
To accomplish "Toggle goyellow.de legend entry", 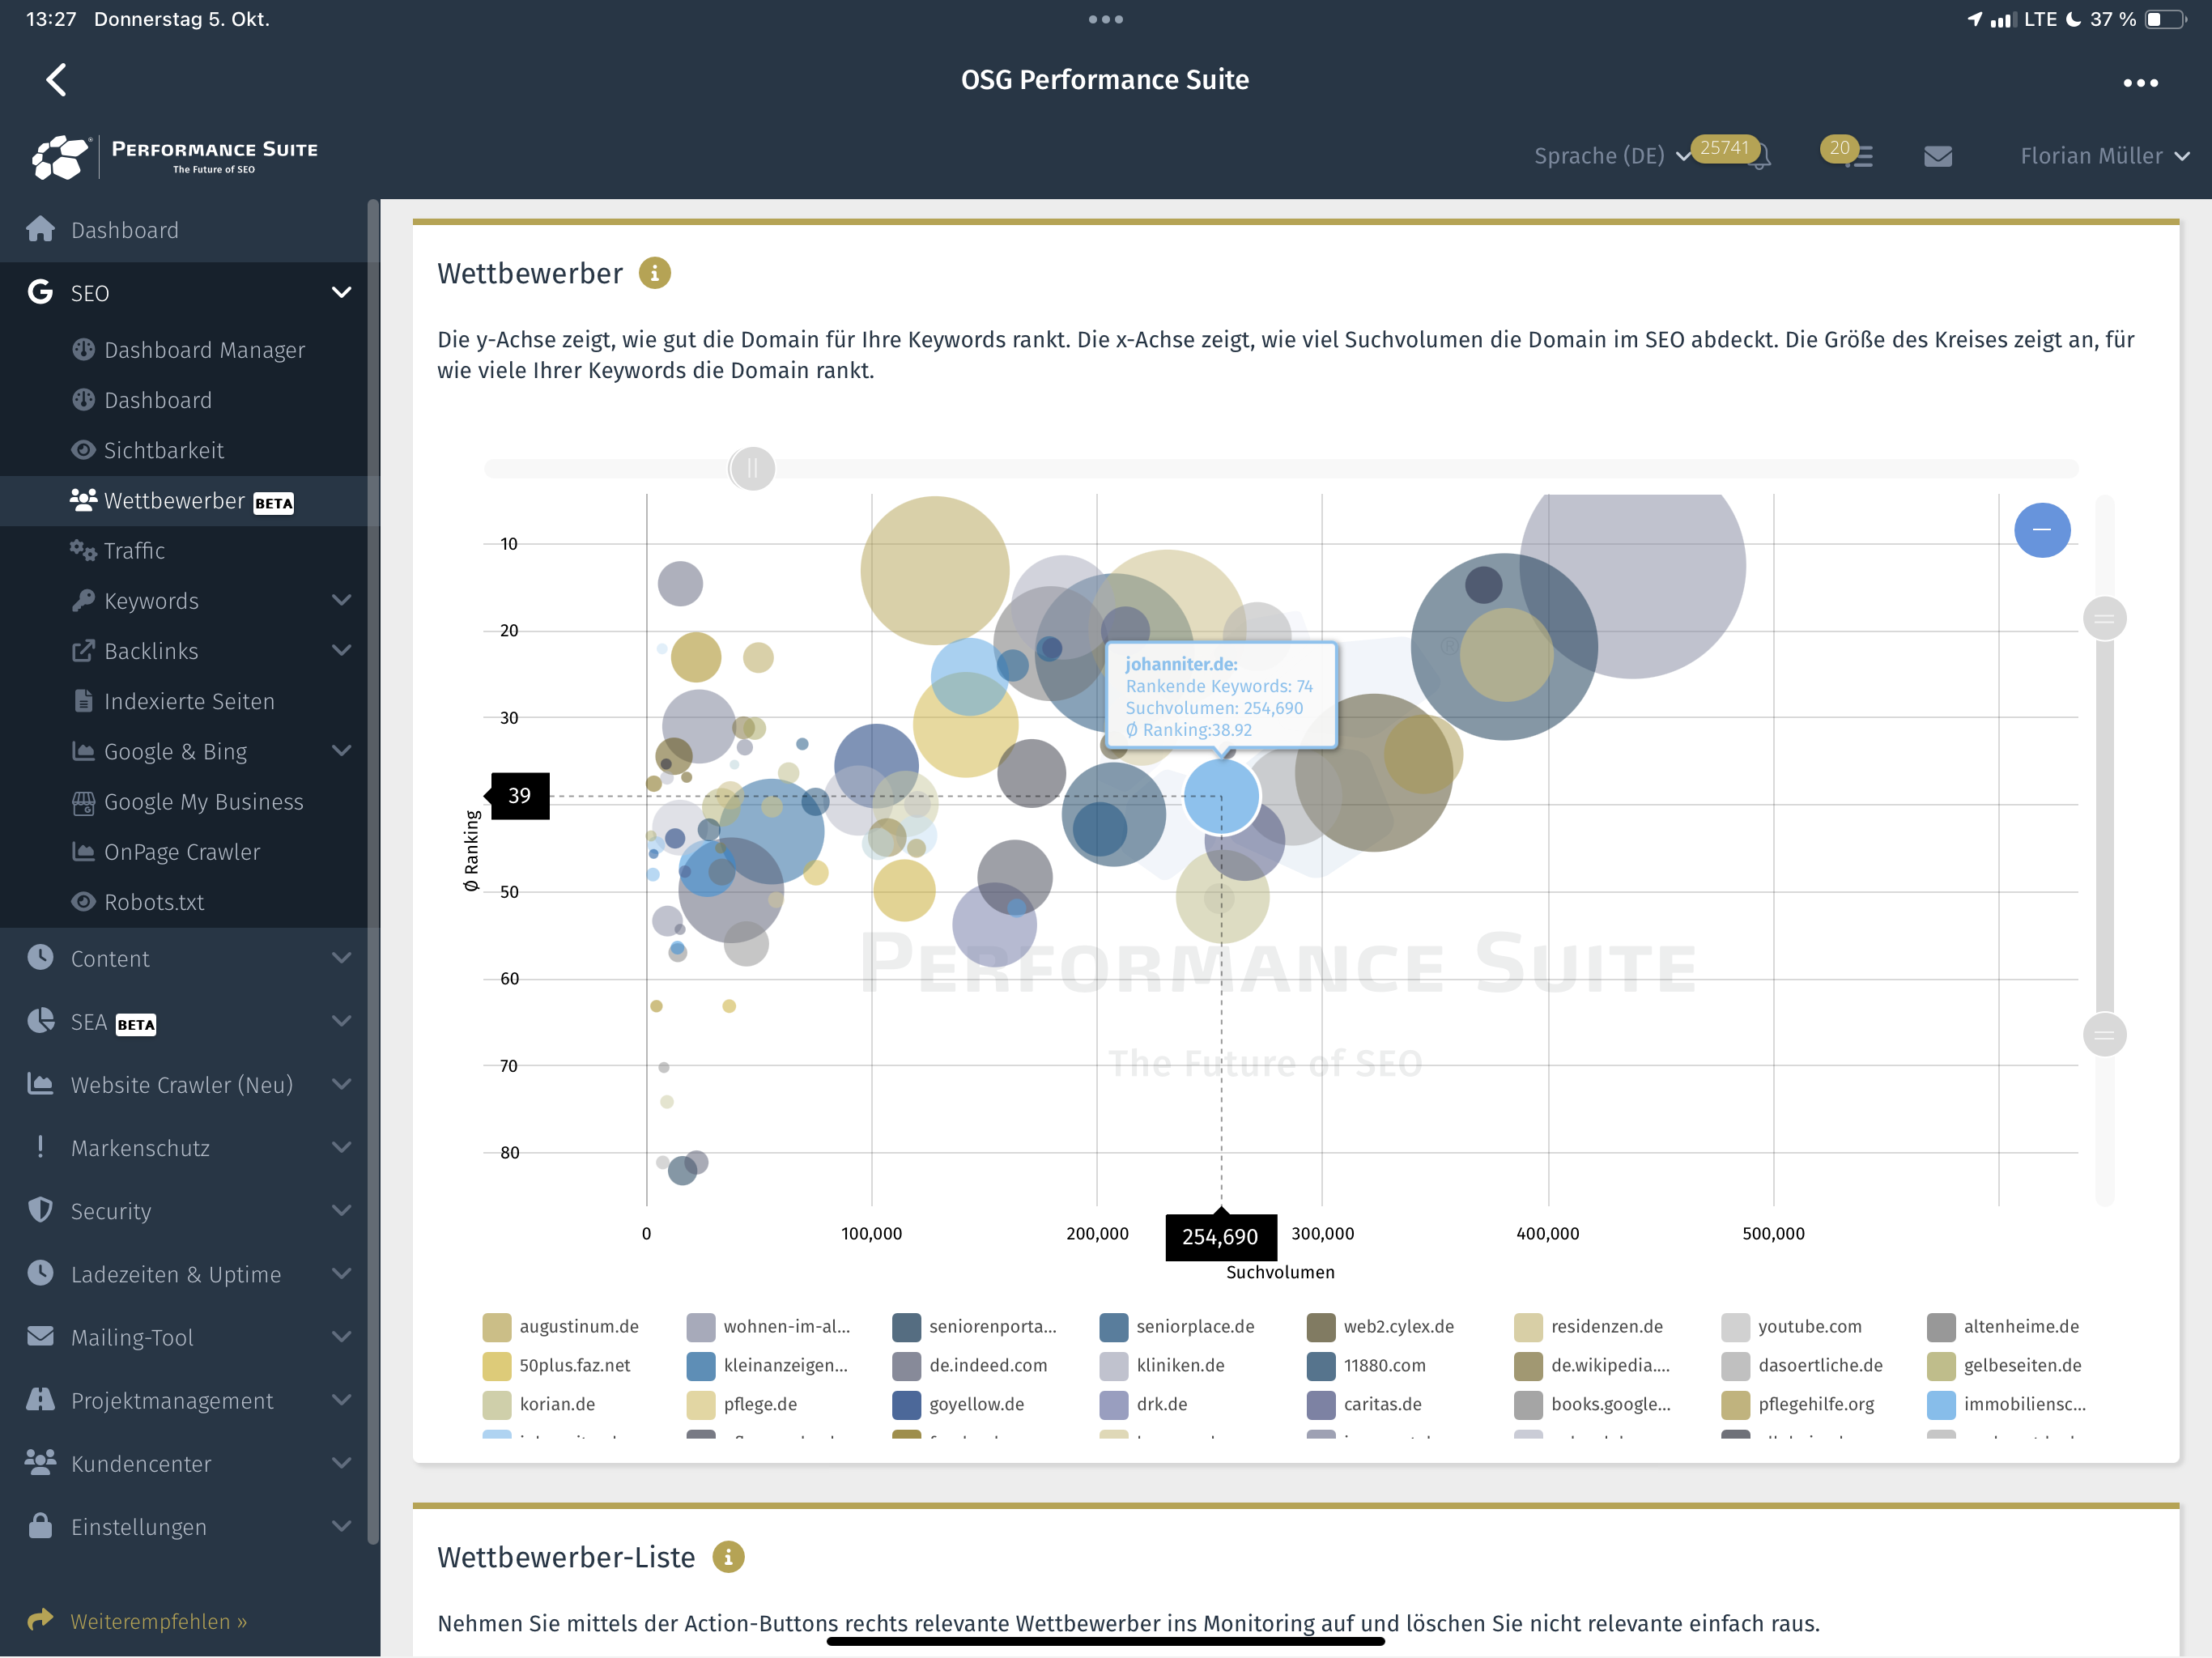I will (x=959, y=1404).
